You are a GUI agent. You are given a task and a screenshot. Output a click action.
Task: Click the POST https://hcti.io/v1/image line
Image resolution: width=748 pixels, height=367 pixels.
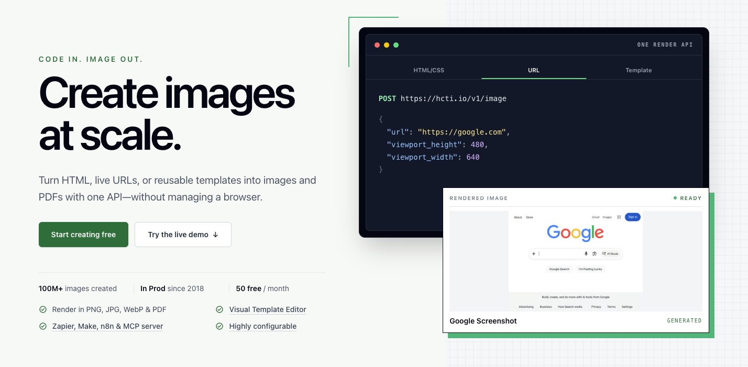click(x=443, y=98)
